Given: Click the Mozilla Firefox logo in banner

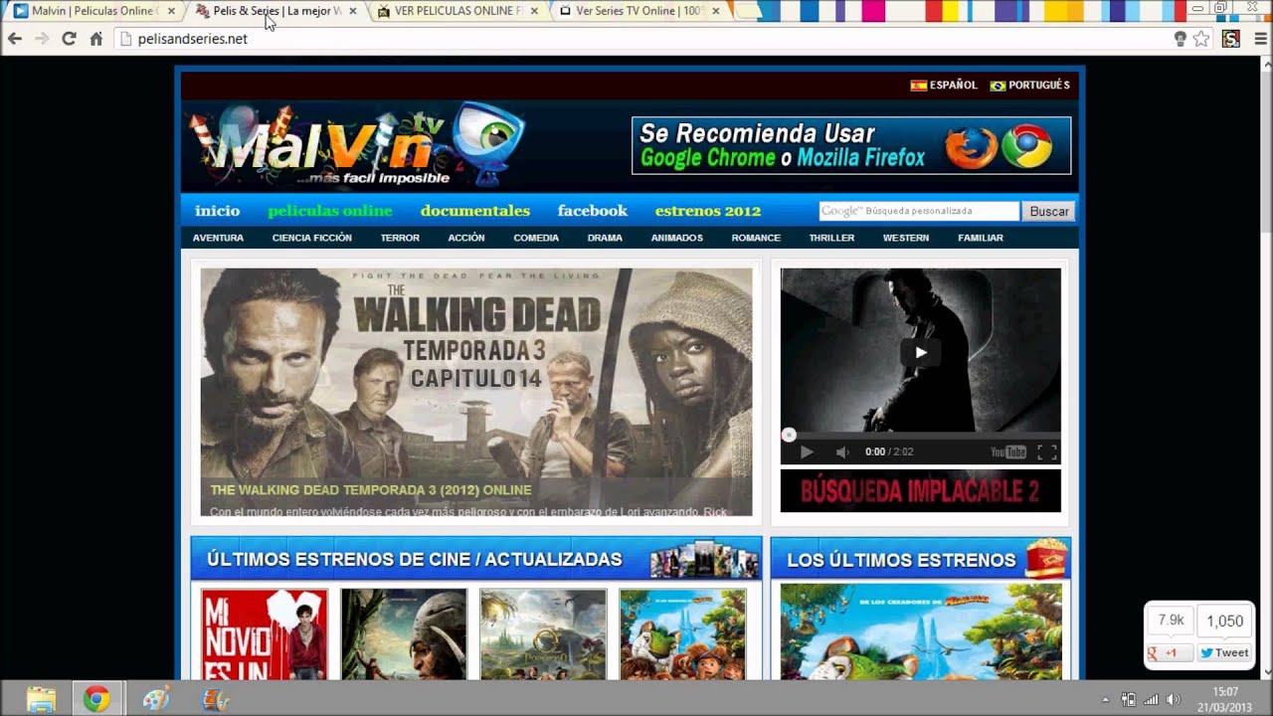Looking at the screenshot, I should (971, 147).
